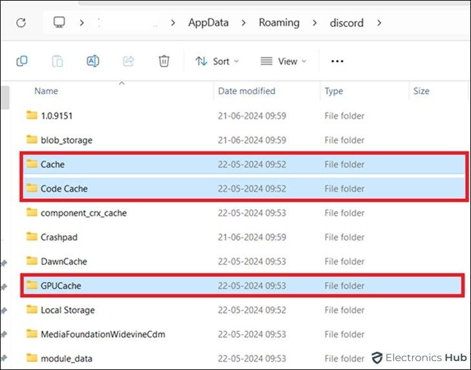This screenshot has width=471, height=370.
Task: Open the View dropdown
Action: coord(283,61)
